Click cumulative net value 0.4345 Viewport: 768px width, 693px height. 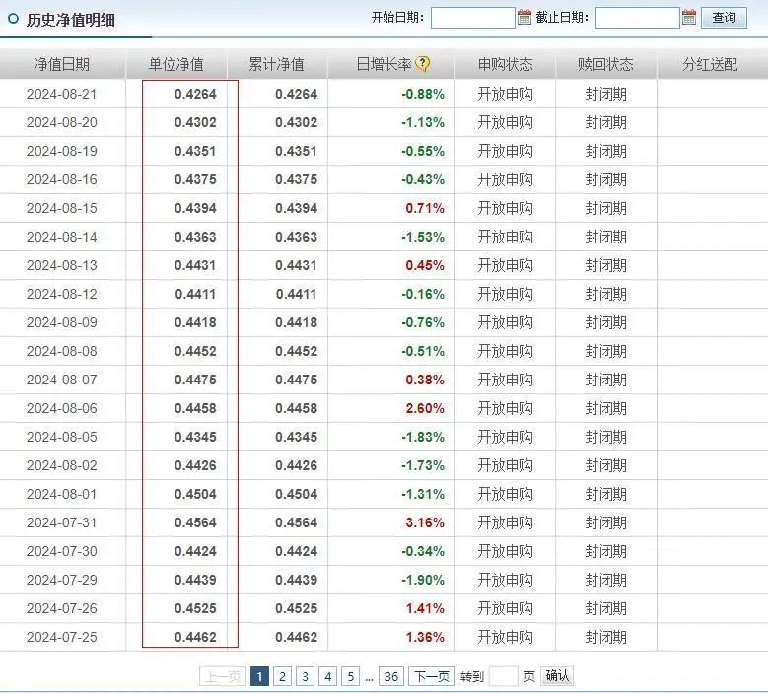coord(297,437)
